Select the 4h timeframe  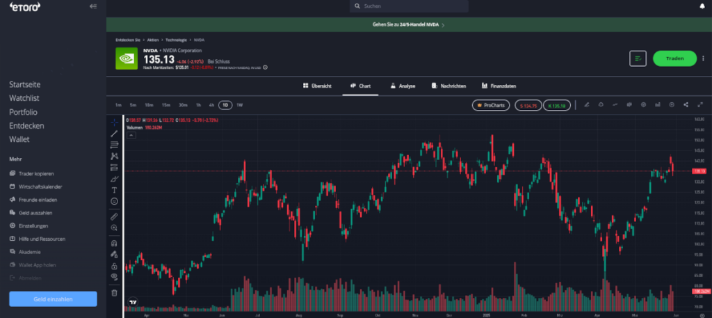(211, 105)
